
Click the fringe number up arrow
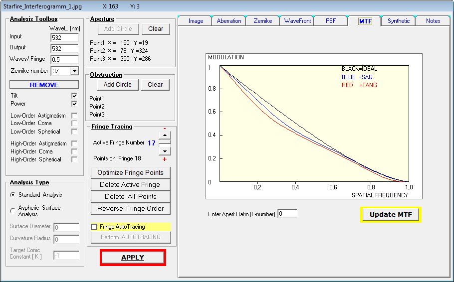(x=165, y=135)
